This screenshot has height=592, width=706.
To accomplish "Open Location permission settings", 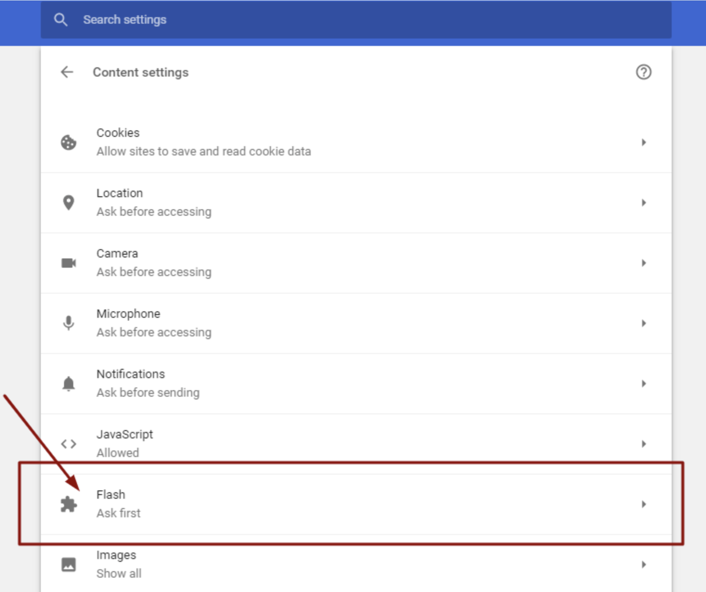I will point(325,202).
